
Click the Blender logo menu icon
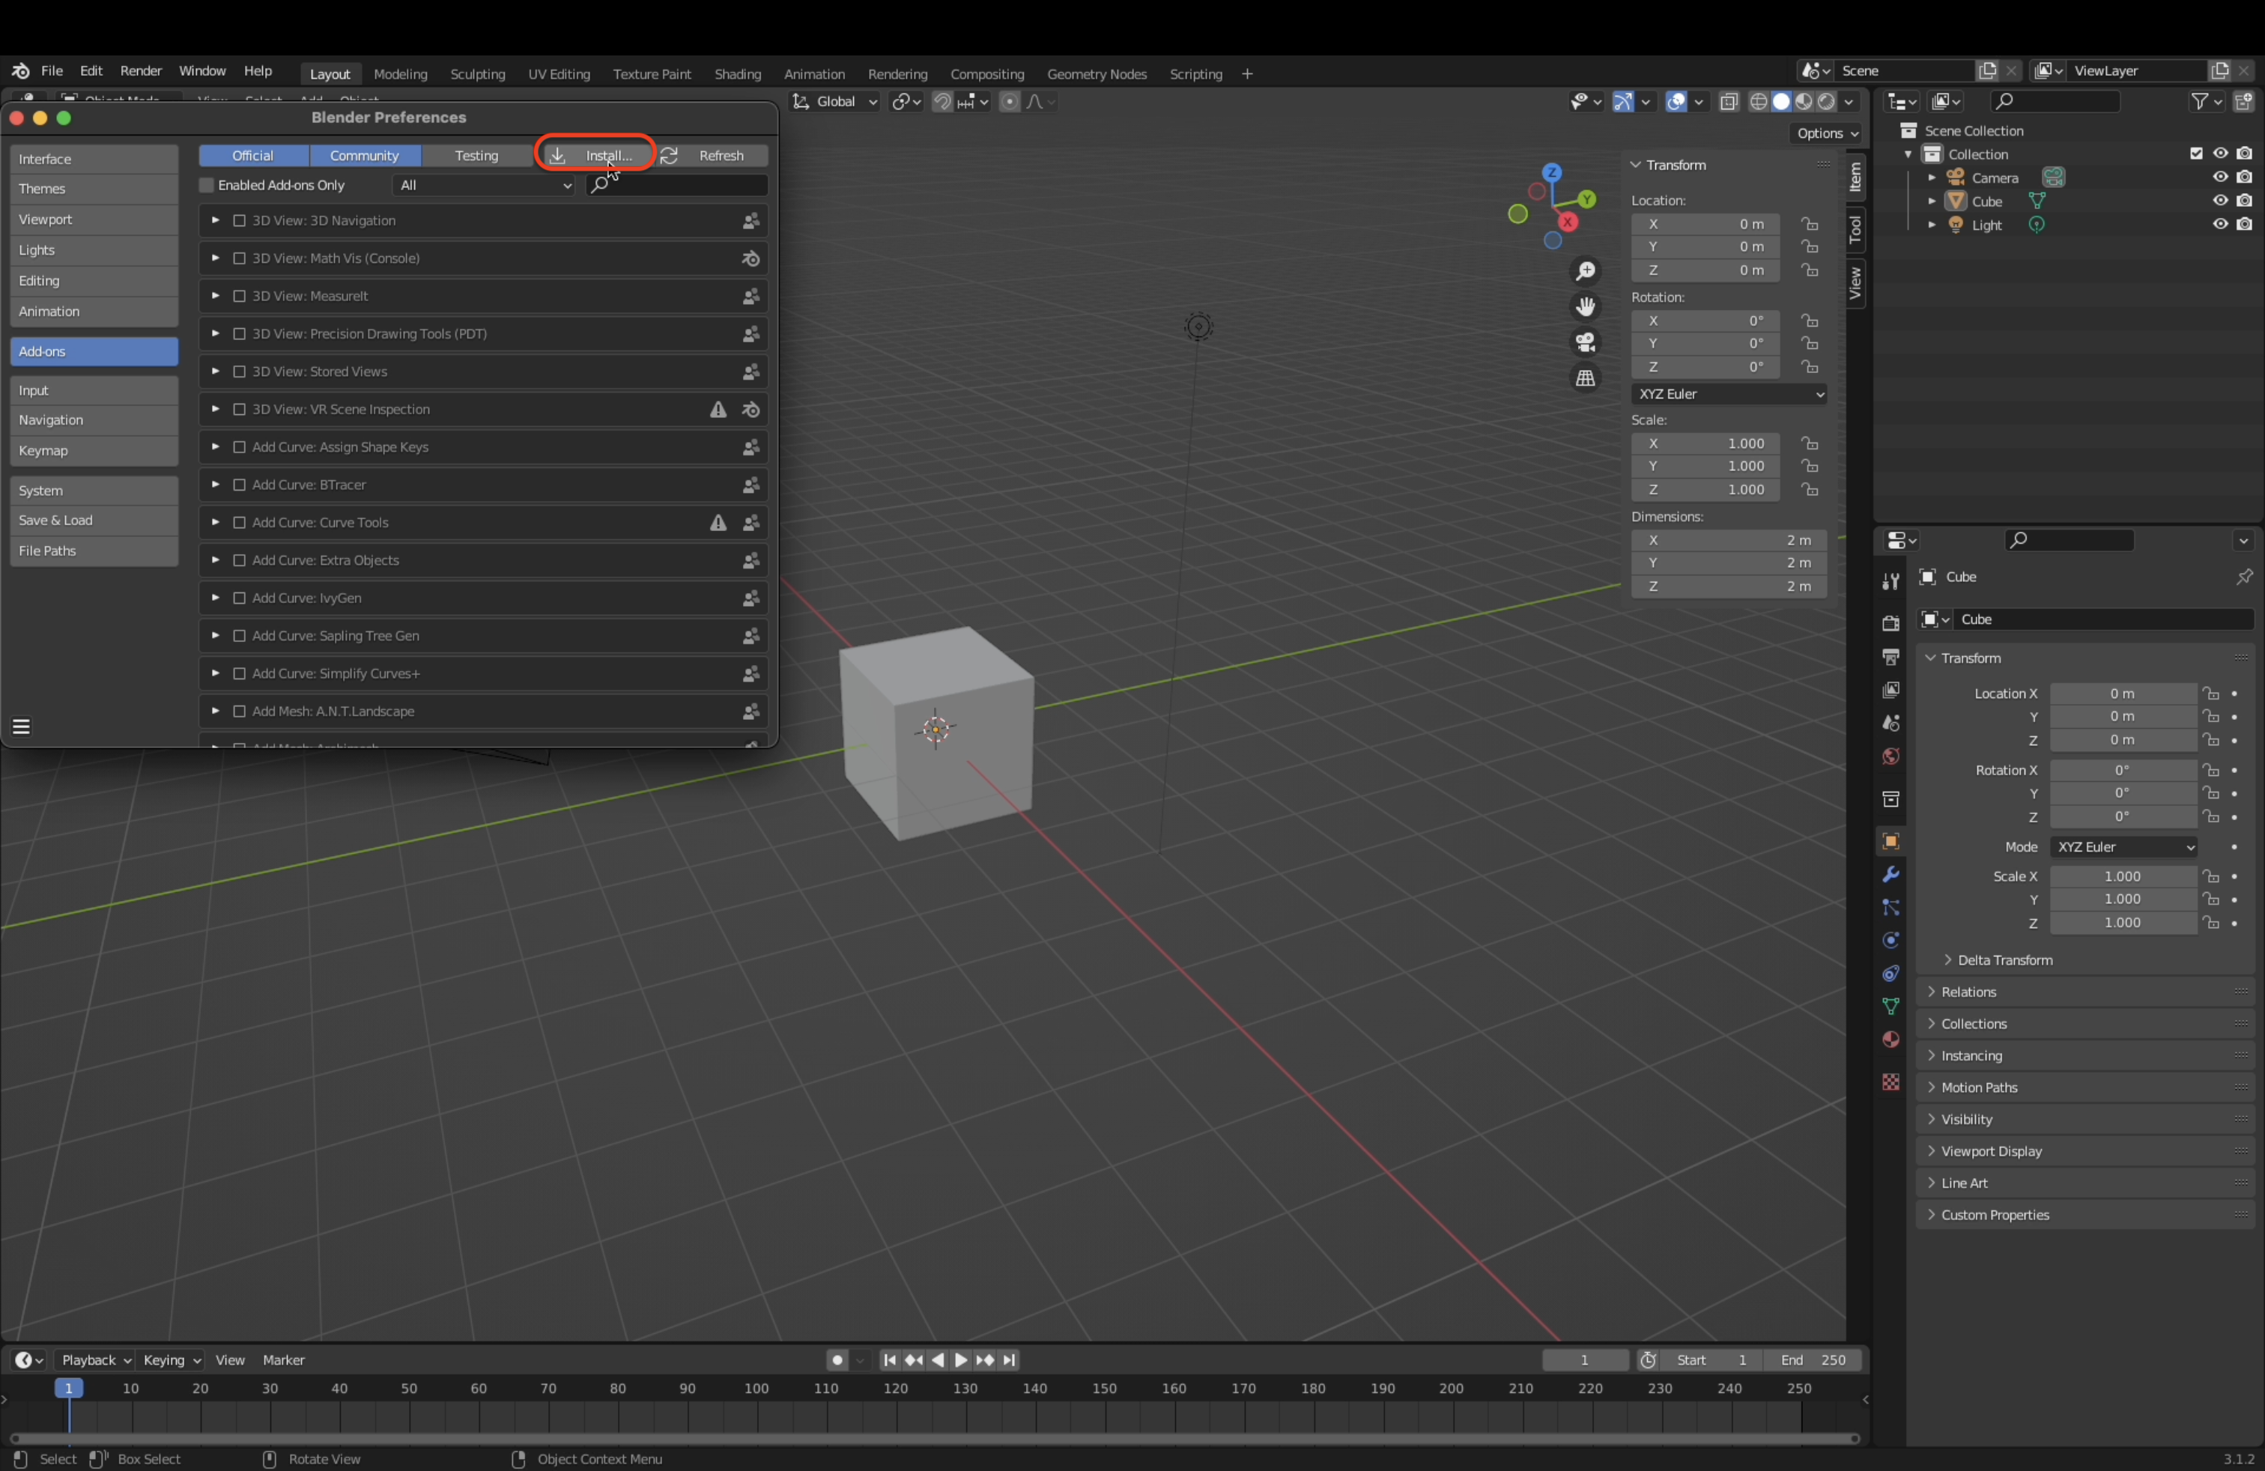pos(20,70)
